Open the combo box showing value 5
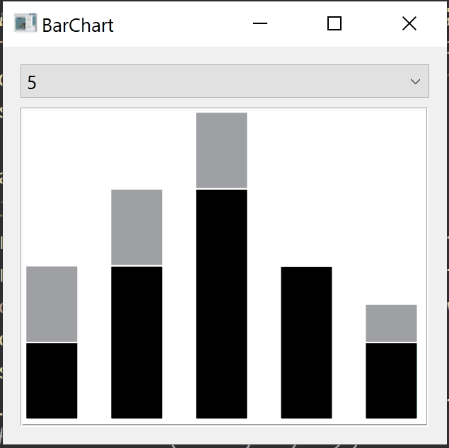 [212, 81]
